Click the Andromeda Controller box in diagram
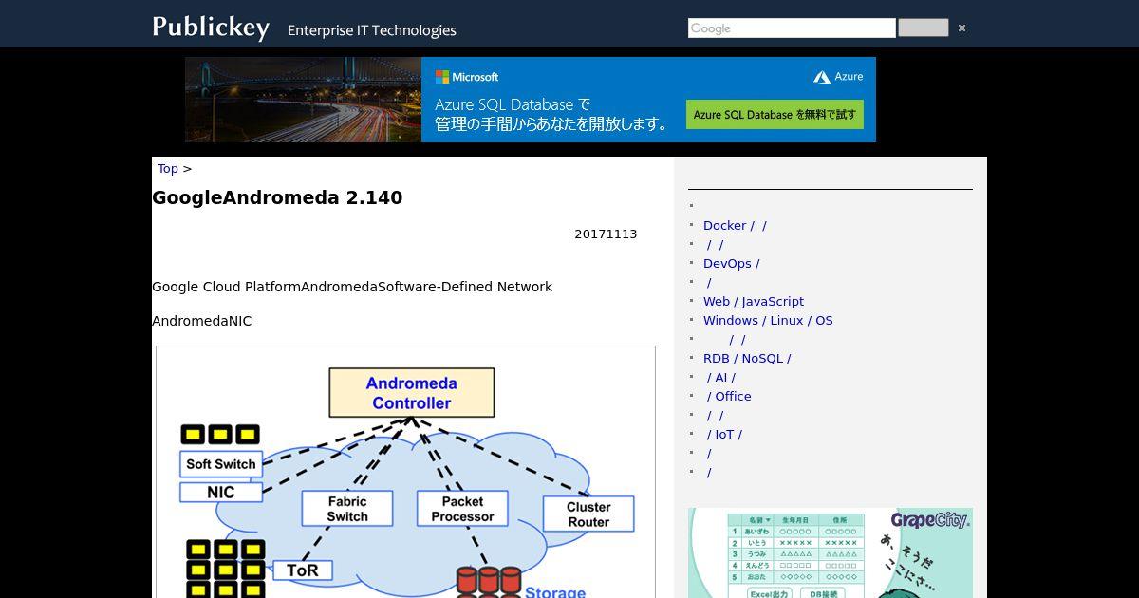Image resolution: width=1139 pixels, height=598 pixels. point(412,393)
